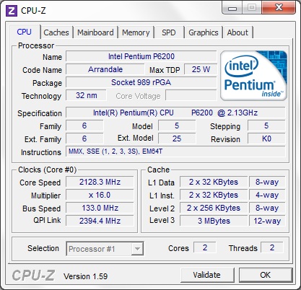
Task: Click the OK button
Action: pos(266,275)
